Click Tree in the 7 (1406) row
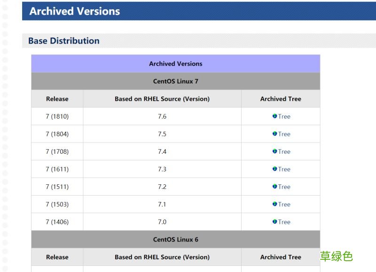This screenshot has height=272, width=376. (284, 222)
